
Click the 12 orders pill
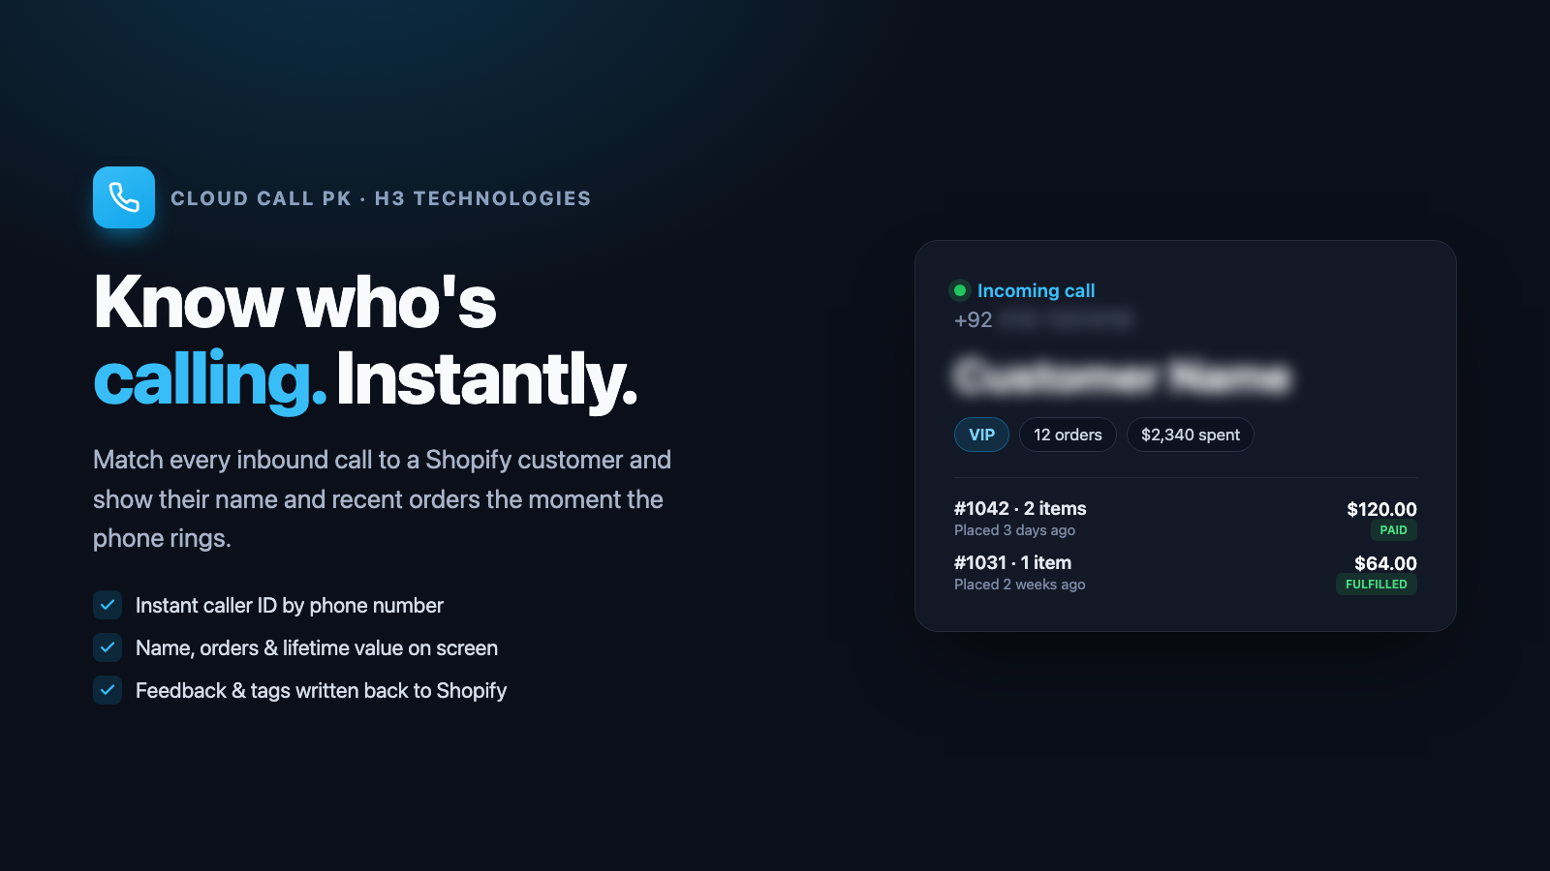(x=1068, y=435)
